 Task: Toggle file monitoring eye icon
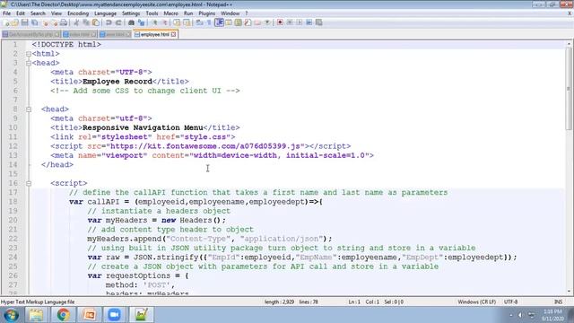(267, 22)
